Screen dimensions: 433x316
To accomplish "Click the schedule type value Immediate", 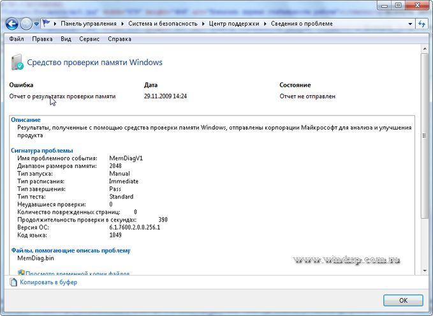I will coord(124,181).
